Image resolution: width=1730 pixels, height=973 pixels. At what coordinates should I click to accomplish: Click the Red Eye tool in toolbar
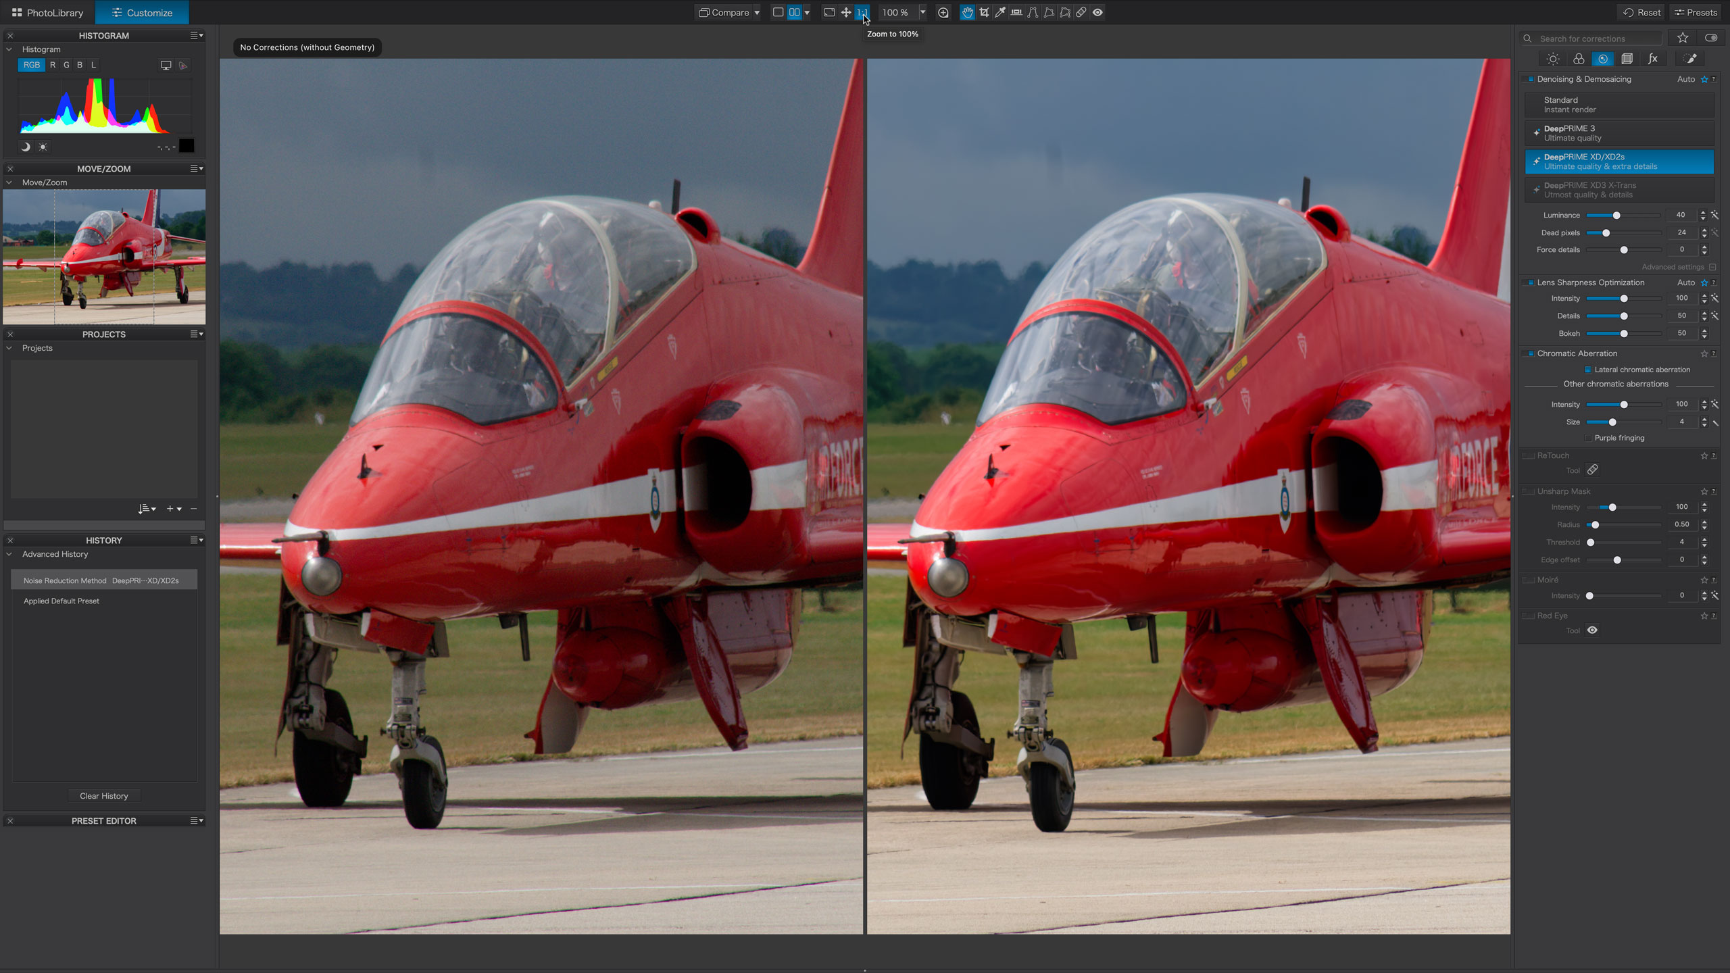pos(1097,12)
